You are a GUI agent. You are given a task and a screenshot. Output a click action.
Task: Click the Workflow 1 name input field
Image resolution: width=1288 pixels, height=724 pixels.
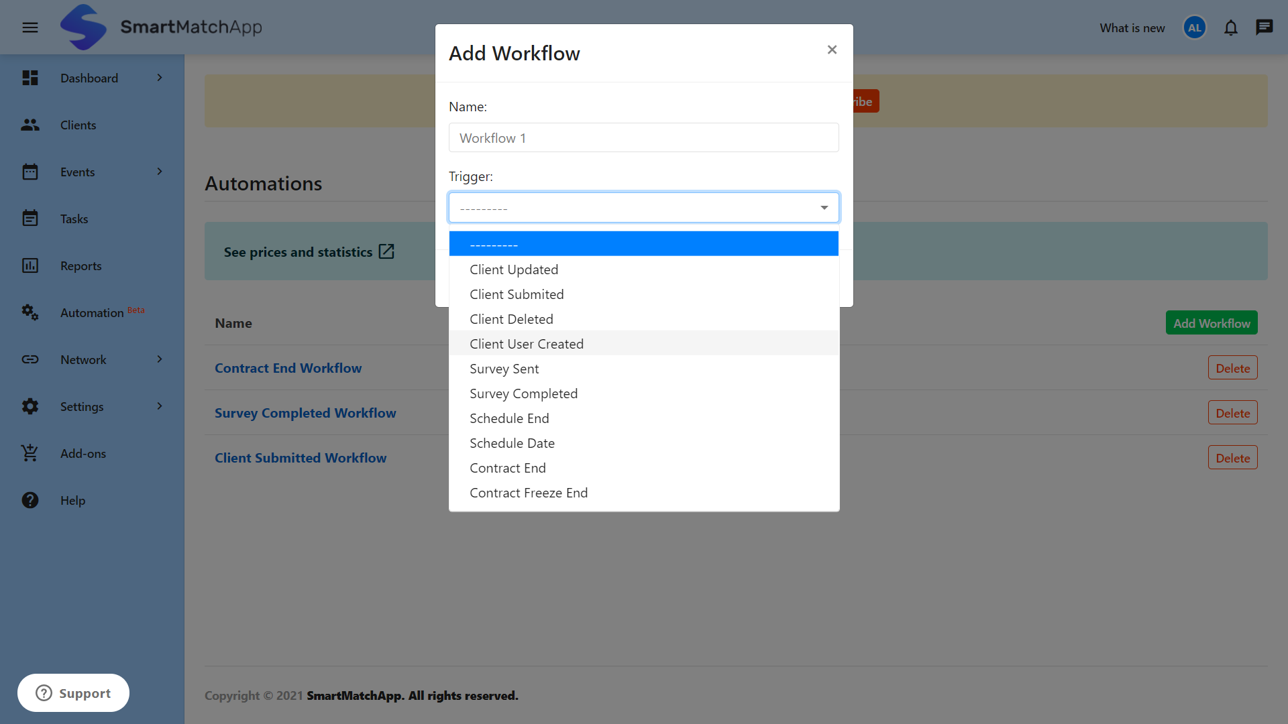pyautogui.click(x=643, y=137)
